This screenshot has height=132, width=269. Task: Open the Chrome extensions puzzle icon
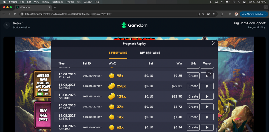tap(222, 14)
